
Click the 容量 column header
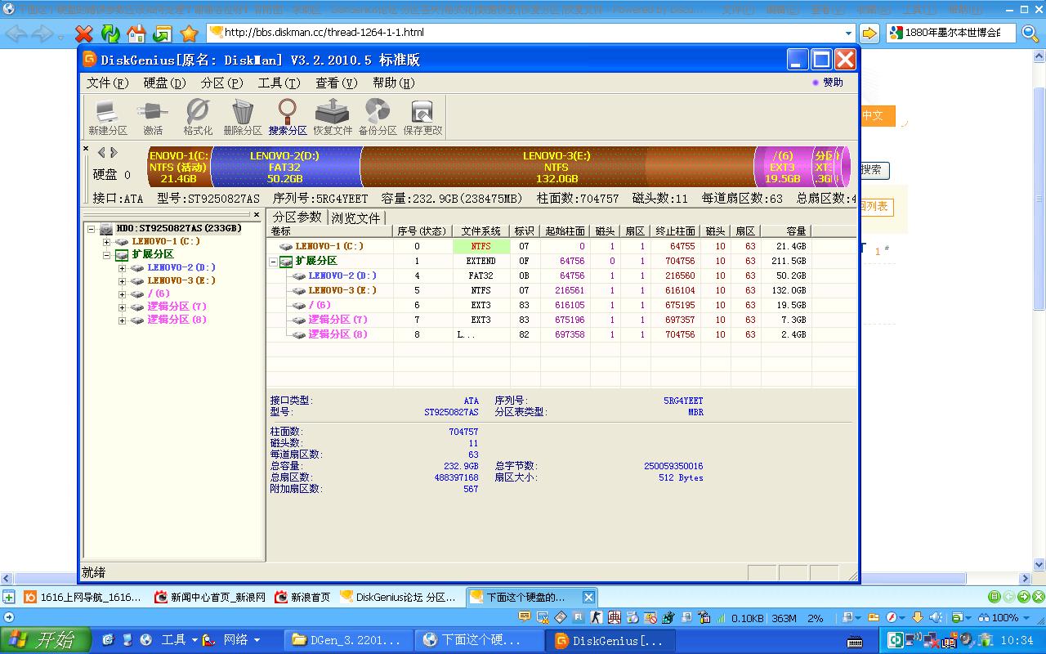[785, 231]
